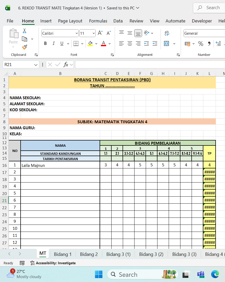Image resolution: width=225 pixels, height=282 pixels.
Task: Select the Format Painter tool
Action: 24,47
